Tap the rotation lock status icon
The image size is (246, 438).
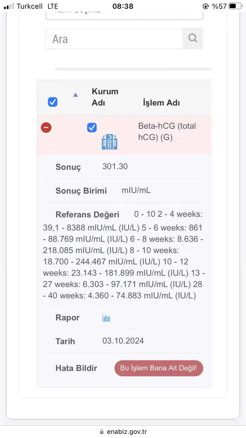click(206, 6)
